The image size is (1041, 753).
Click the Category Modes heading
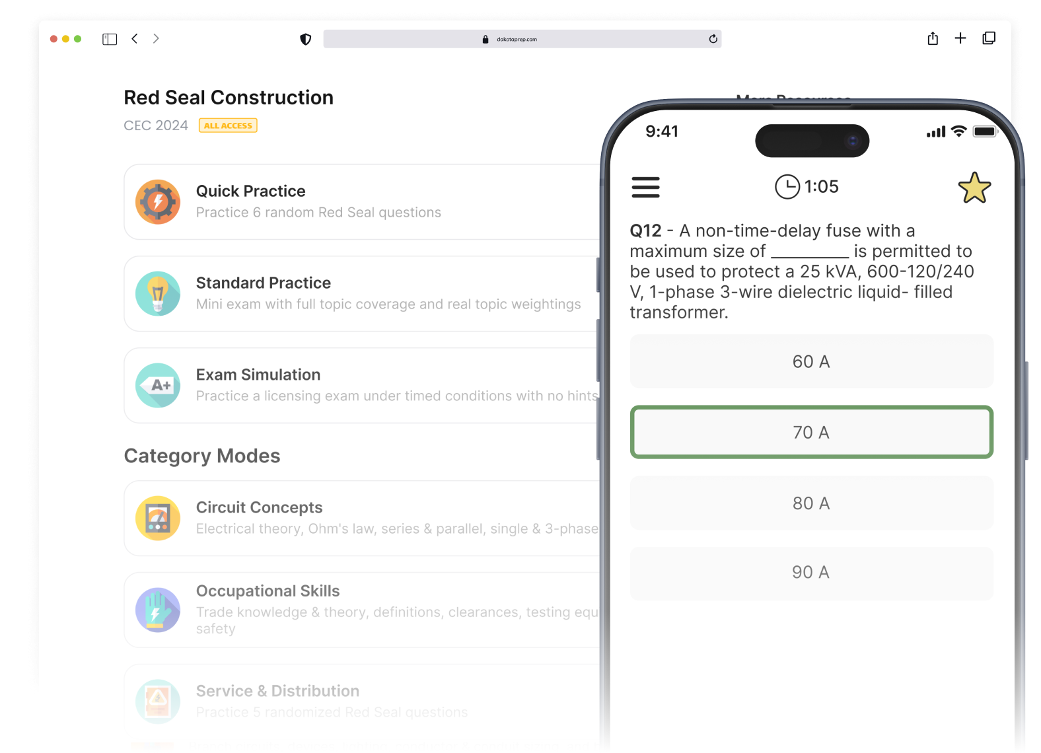click(x=202, y=456)
